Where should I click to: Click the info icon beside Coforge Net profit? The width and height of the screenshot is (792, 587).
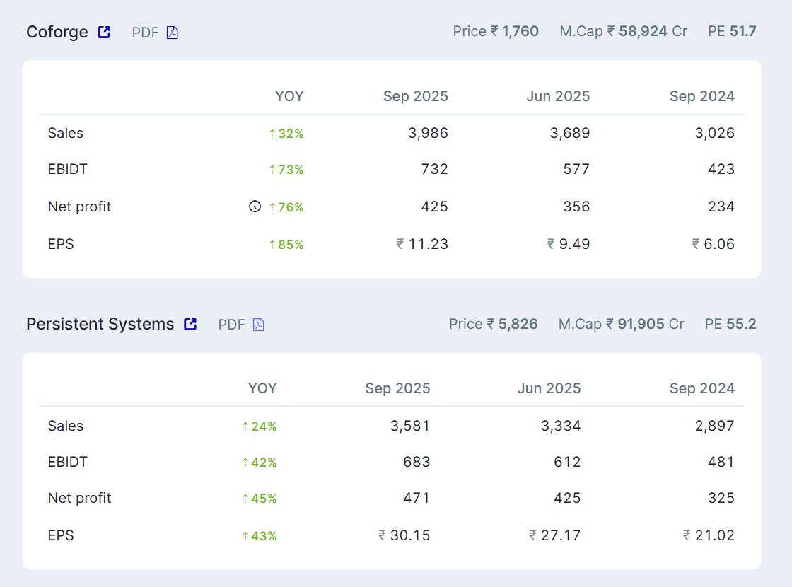point(255,207)
